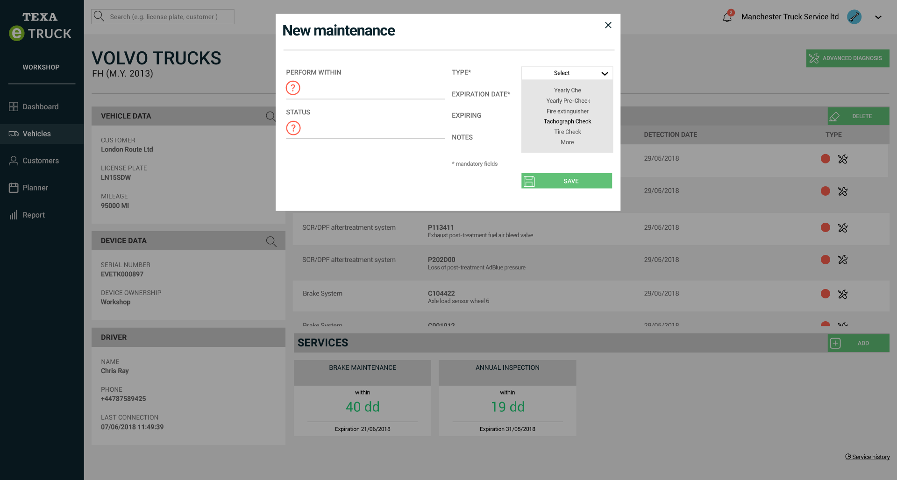Image resolution: width=897 pixels, height=480 pixels.
Task: Click the Vehicle Data magnifier icon
Action: 271,116
